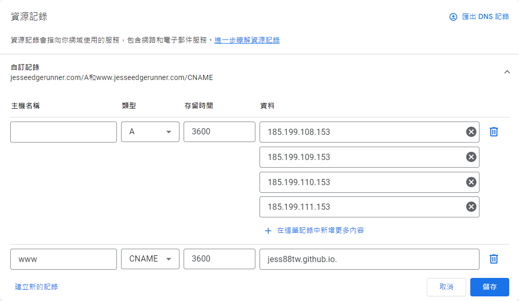Click 在這筆記錄中新增更多內容 link

tap(321, 230)
